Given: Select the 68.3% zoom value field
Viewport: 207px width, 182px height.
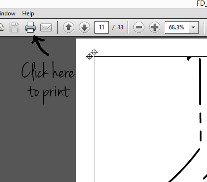Looking at the screenshot, I should 176,27.
